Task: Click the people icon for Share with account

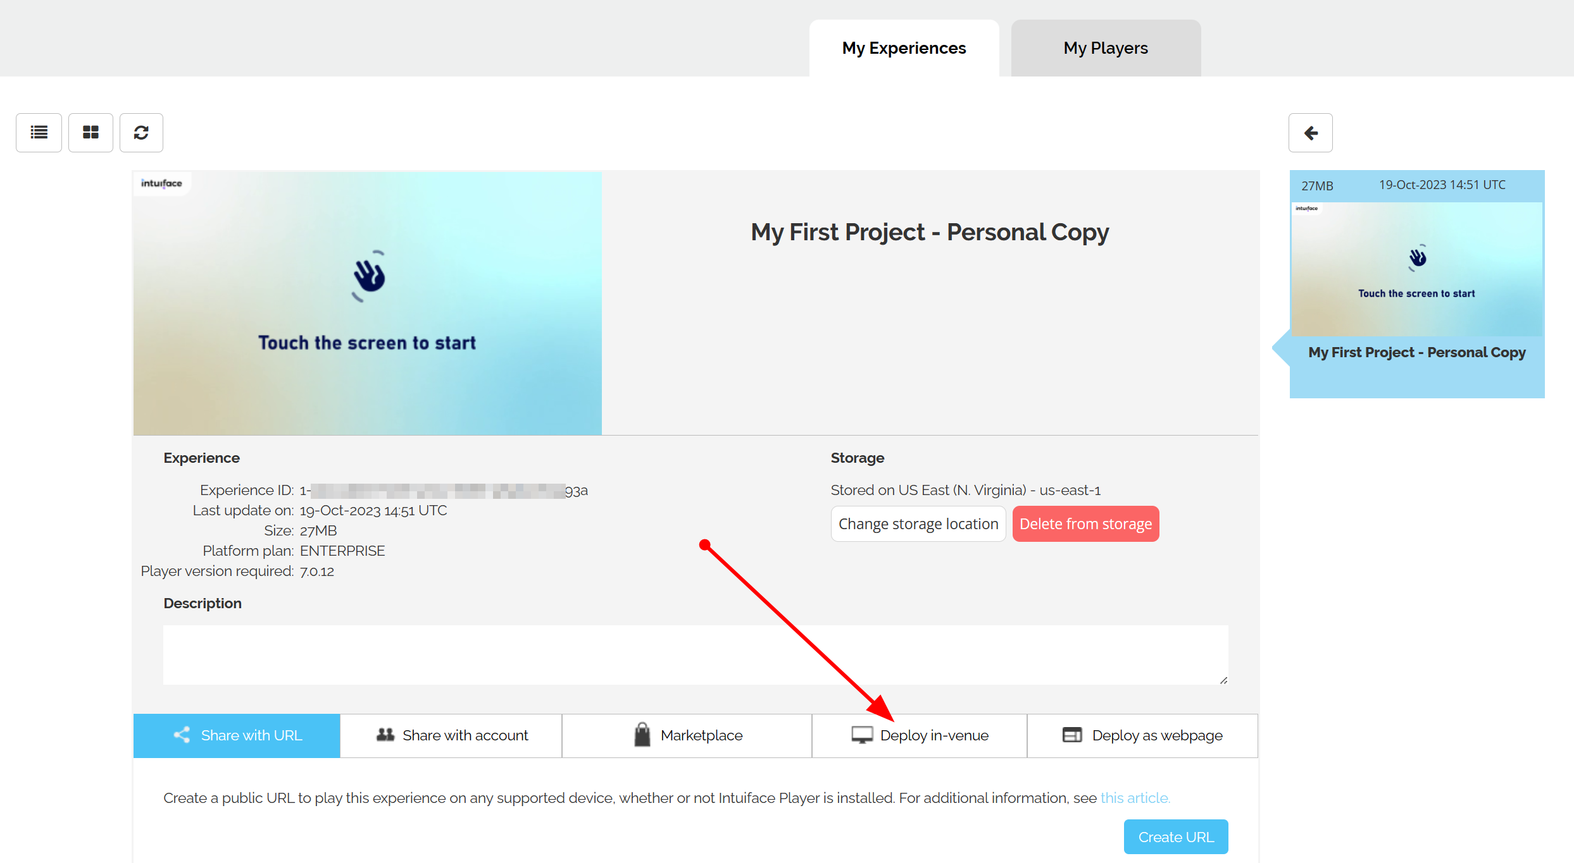Action: coord(385,735)
